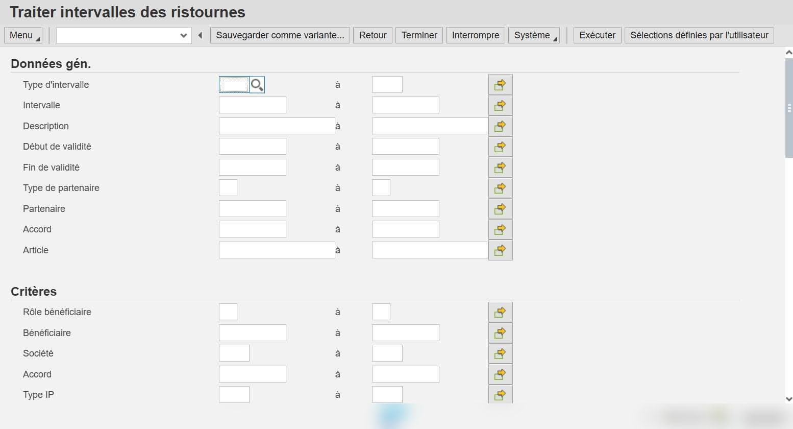The width and height of the screenshot is (793, 429).
Task: Focus the Partenaire lower value field
Action: click(253, 209)
